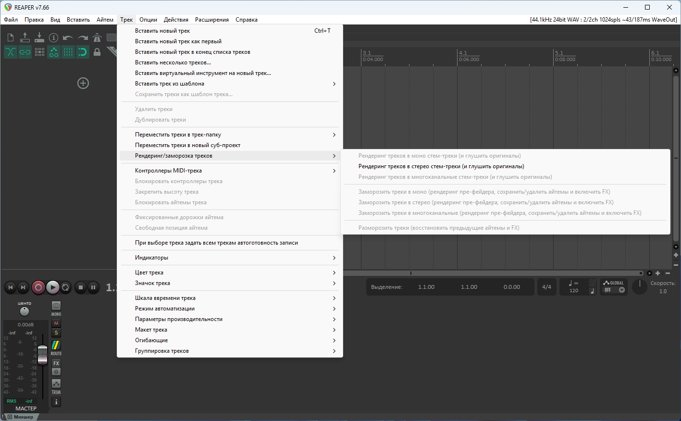Screen dimensions: 681x421
Task: Toggle the Repeat loop button
Action: pos(65,287)
